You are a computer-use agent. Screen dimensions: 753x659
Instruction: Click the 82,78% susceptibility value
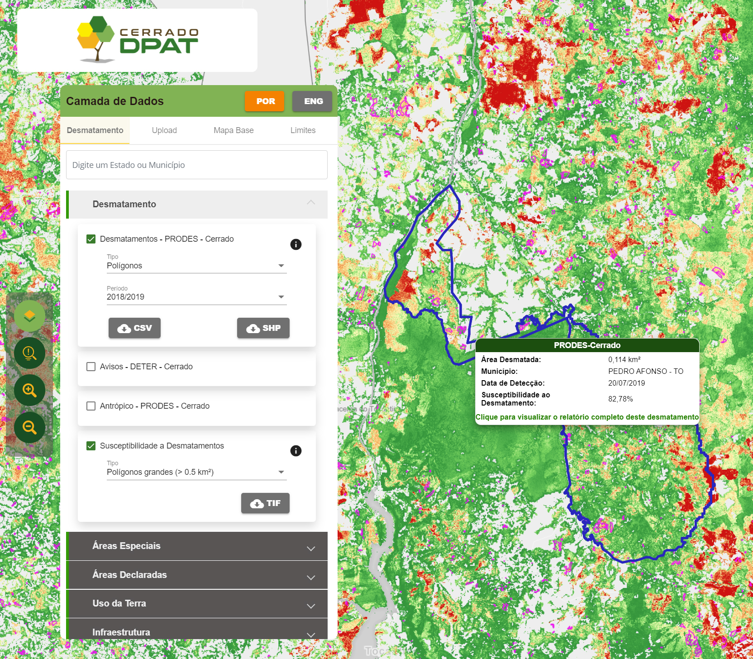(620, 399)
